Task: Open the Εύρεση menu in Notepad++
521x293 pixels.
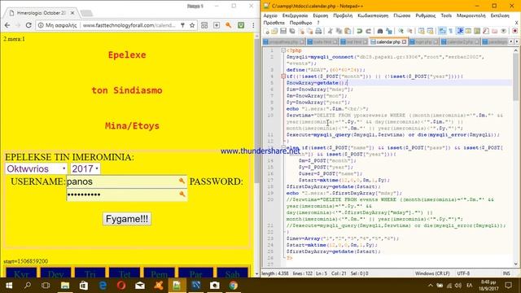Action: 321,15
